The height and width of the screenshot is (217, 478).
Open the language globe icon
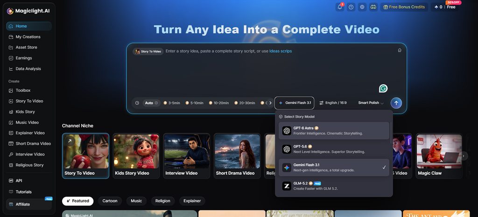(362, 7)
